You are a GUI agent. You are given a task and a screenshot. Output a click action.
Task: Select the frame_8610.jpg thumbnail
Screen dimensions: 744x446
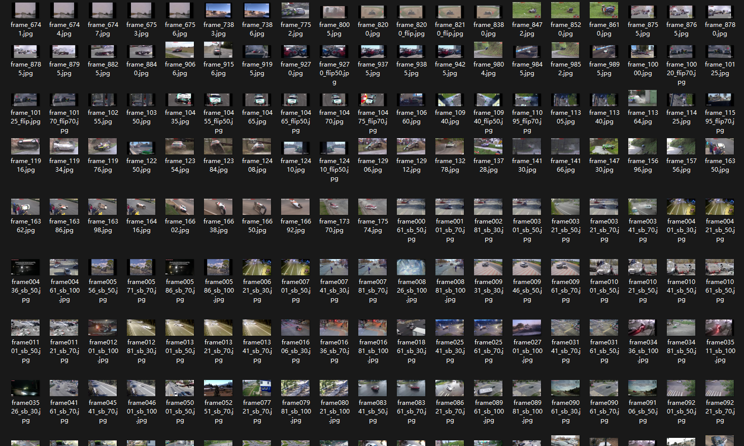604,10
